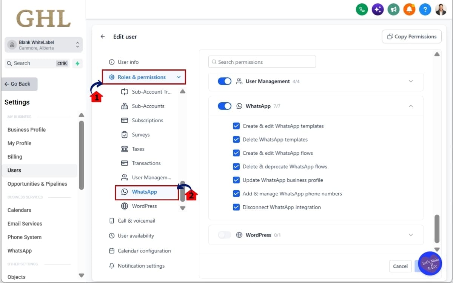Screen dimensions: 453x283
Task: Open Opportunities & Pipelines settings
Action: 37,184
